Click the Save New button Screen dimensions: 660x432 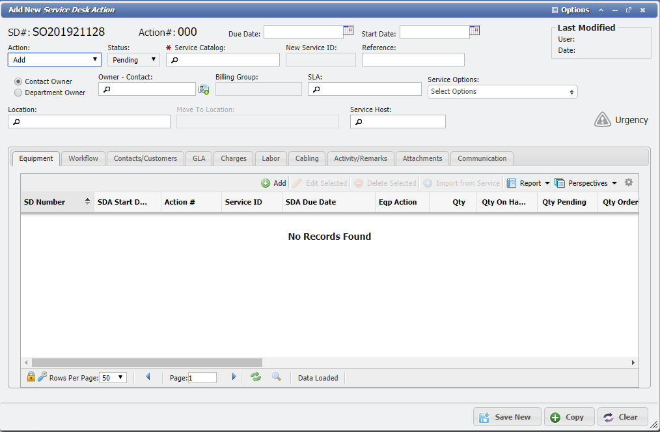coord(507,417)
